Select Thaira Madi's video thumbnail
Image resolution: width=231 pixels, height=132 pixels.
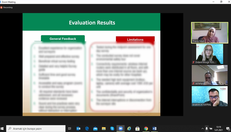click(x=205, y=33)
